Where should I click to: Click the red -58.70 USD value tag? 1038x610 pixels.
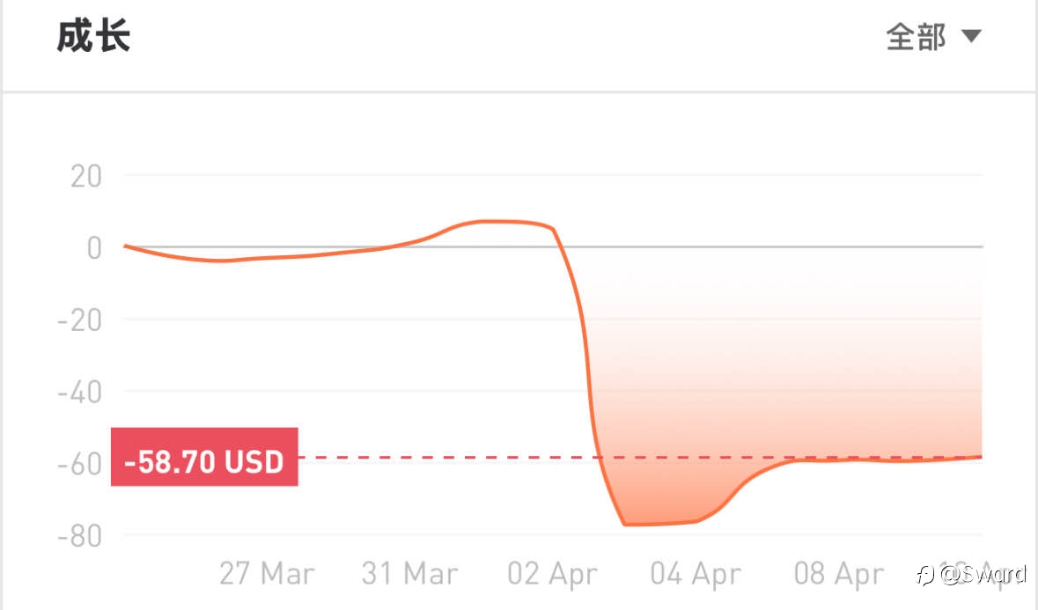[204, 457]
